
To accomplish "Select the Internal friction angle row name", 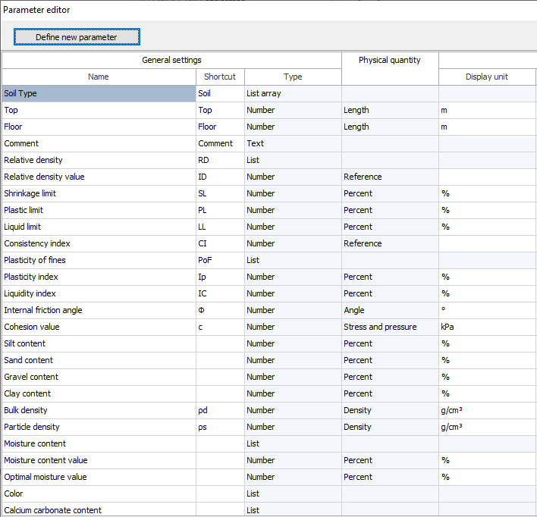I will click(x=99, y=310).
